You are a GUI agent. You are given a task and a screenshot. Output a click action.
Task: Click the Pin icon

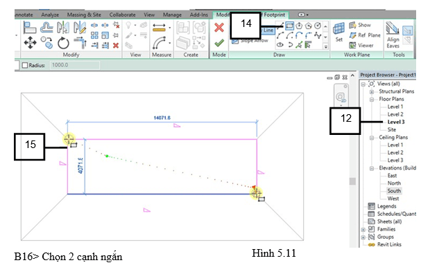[116, 35]
